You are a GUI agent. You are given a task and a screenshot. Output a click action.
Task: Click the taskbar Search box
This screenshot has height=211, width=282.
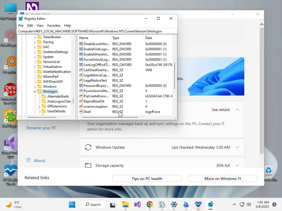(x=93, y=204)
